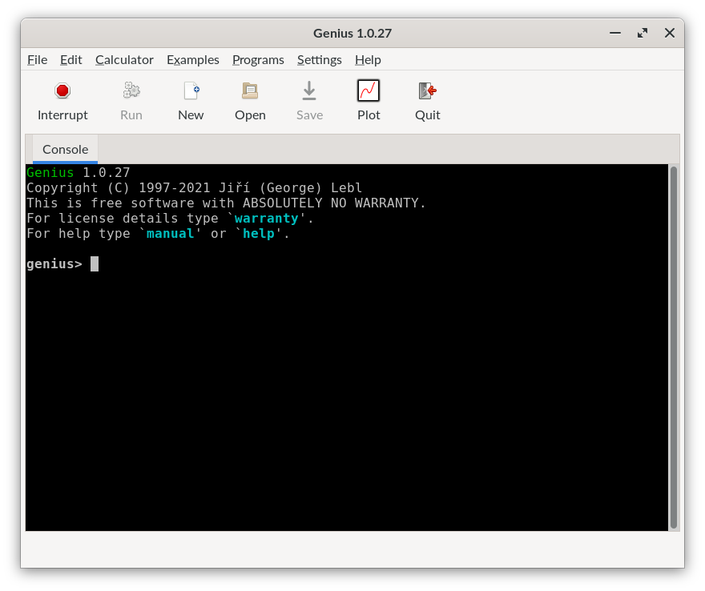Viewport: 705px width, 591px height.
Task: Click the cyan 'manual' text in the console
Action: click(x=171, y=234)
